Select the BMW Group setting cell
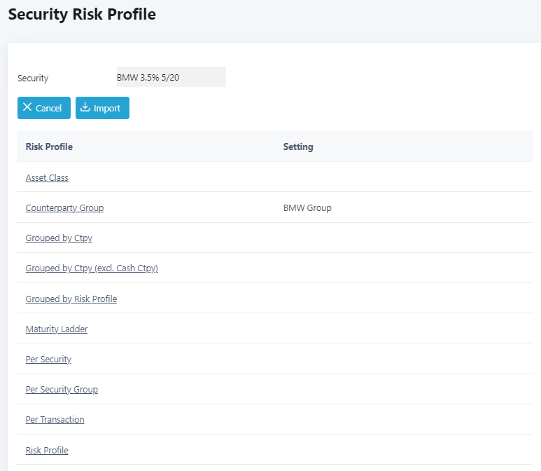 [307, 208]
